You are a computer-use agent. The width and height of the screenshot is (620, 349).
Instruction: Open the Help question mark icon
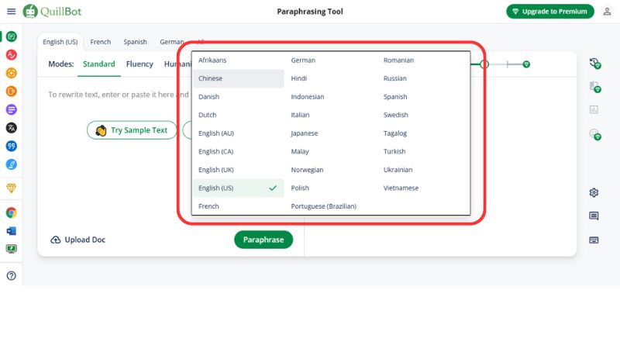coord(12,276)
